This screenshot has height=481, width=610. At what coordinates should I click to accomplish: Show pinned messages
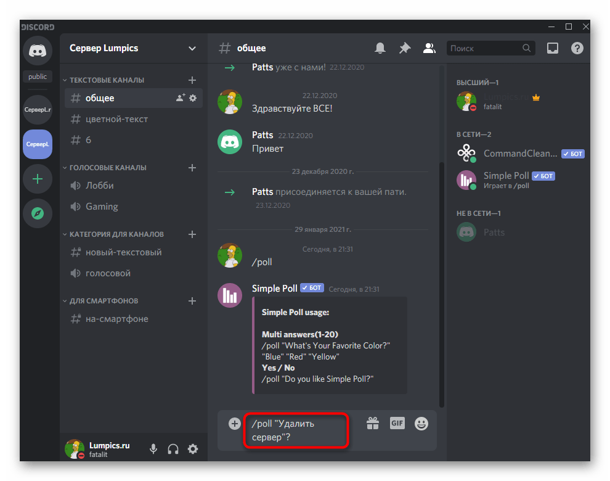(404, 48)
